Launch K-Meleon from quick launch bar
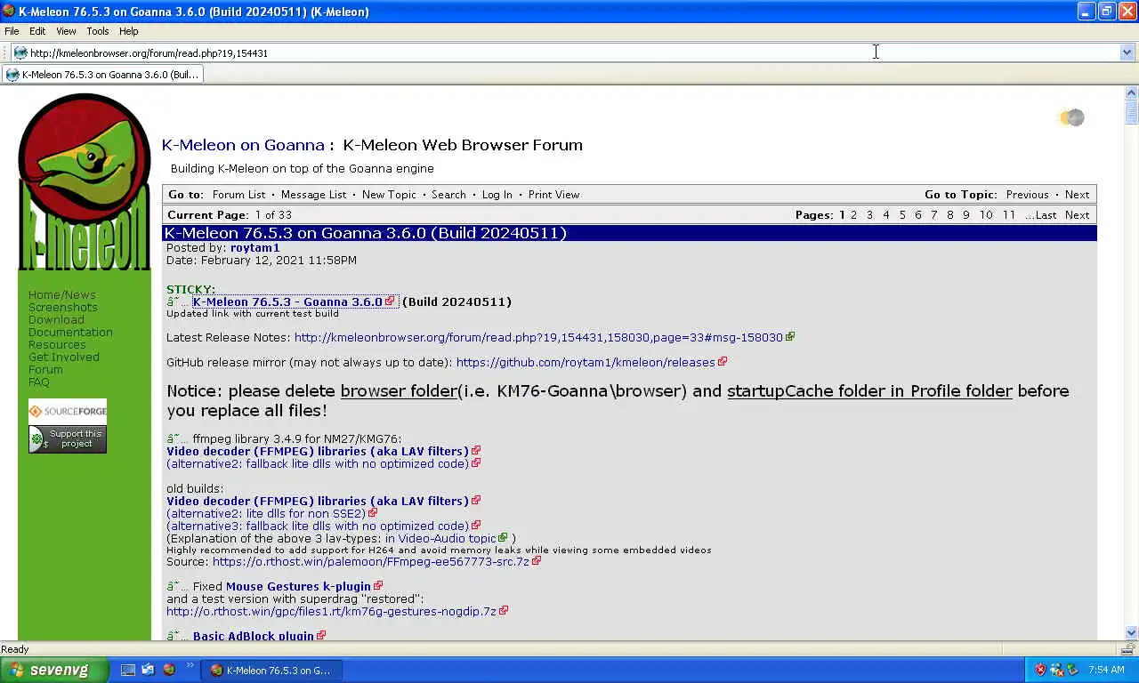The height and width of the screenshot is (683, 1139). [x=168, y=670]
